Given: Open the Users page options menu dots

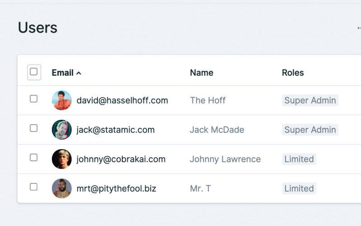Looking at the screenshot, I should pos(359,28).
